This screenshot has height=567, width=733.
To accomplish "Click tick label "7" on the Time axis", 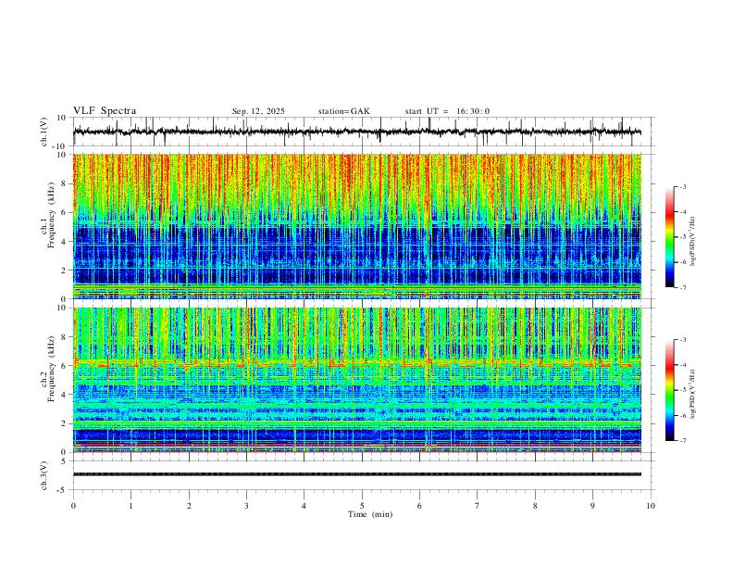I will (x=478, y=506).
